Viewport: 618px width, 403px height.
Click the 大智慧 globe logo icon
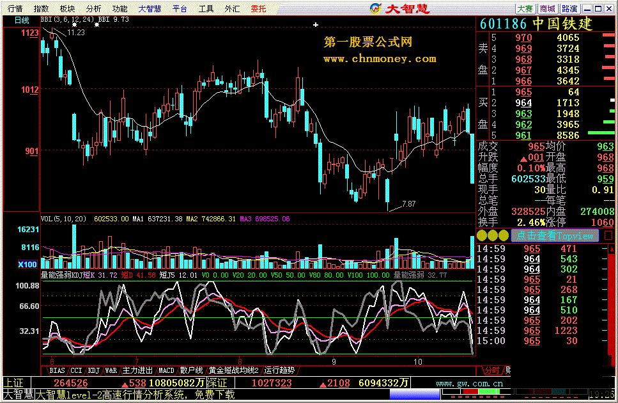pyautogui.click(x=376, y=8)
